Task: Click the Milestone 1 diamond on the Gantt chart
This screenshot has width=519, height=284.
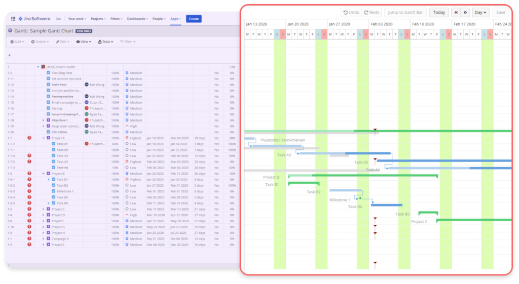Action: point(360,198)
